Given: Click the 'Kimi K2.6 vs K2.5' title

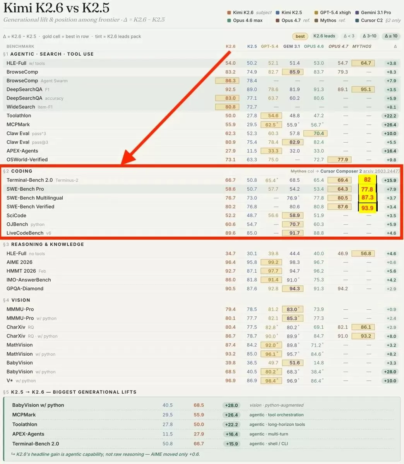Looking at the screenshot, I should point(56,8).
